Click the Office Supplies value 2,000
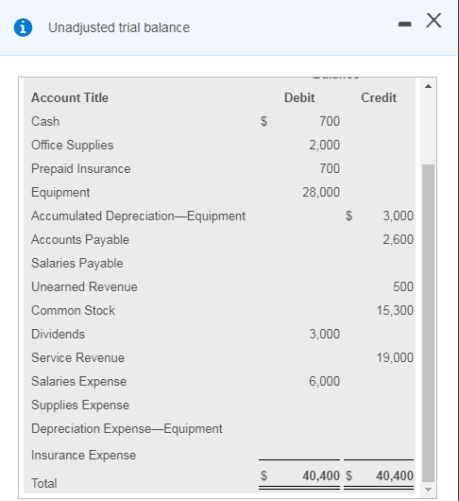 324,145
